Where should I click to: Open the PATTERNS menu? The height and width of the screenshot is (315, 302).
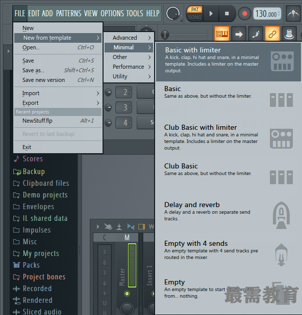point(69,13)
